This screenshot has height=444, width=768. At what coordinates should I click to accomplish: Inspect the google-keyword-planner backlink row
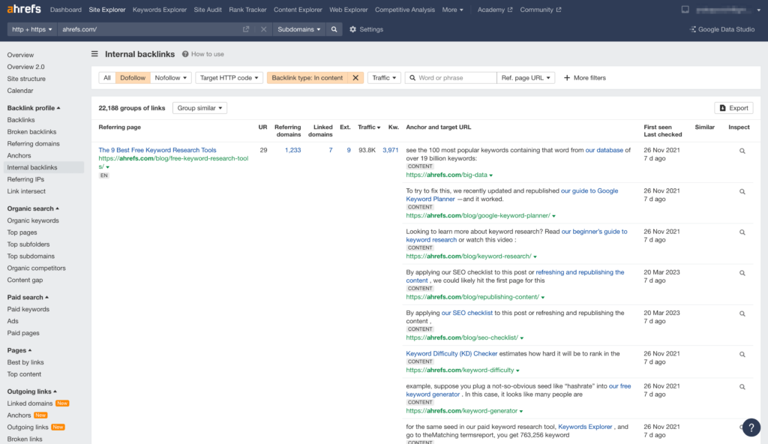click(x=742, y=191)
